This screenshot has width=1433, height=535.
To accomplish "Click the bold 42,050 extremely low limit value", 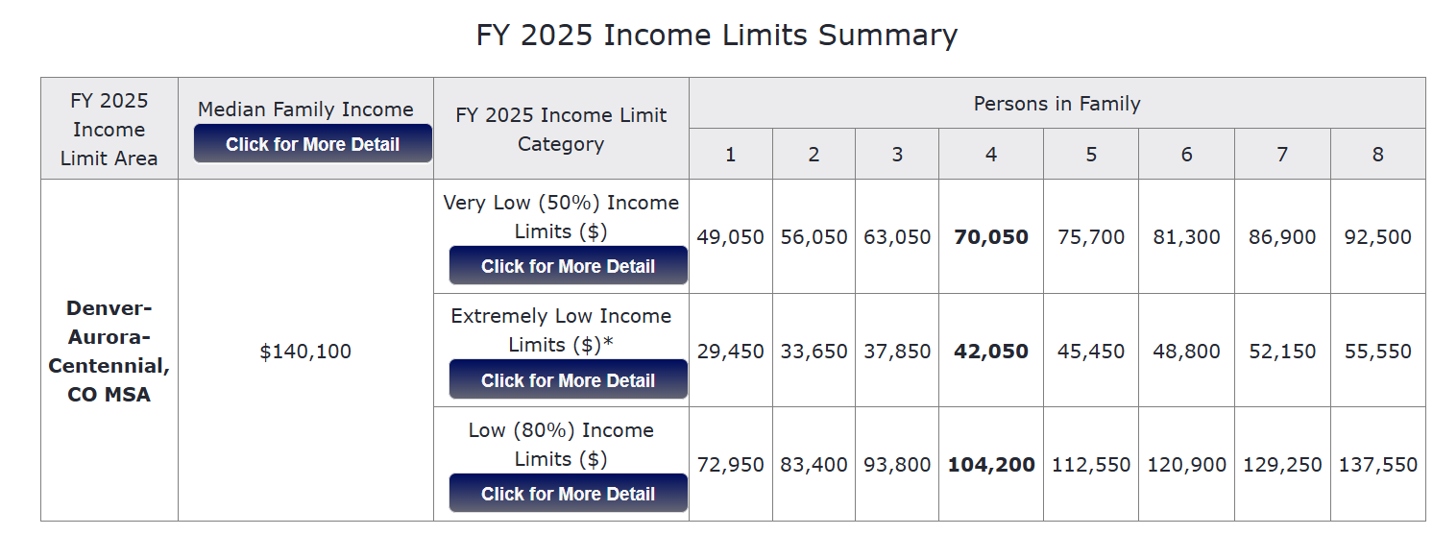I will coord(990,352).
